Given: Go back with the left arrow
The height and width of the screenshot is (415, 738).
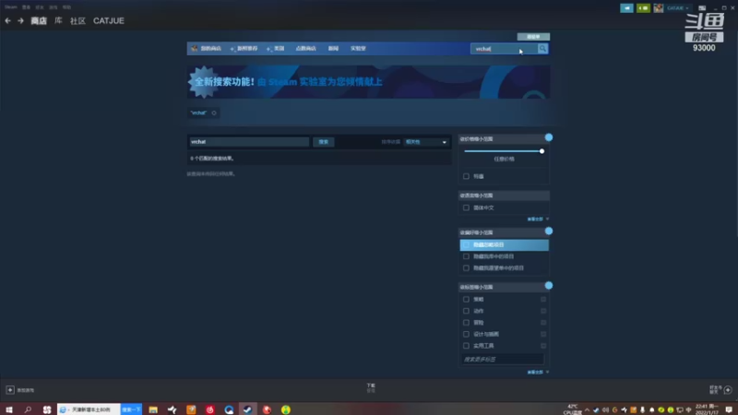Looking at the screenshot, I should pos(7,20).
